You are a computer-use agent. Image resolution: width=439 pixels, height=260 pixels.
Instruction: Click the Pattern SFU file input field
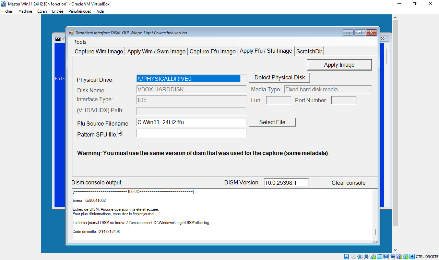point(191,133)
